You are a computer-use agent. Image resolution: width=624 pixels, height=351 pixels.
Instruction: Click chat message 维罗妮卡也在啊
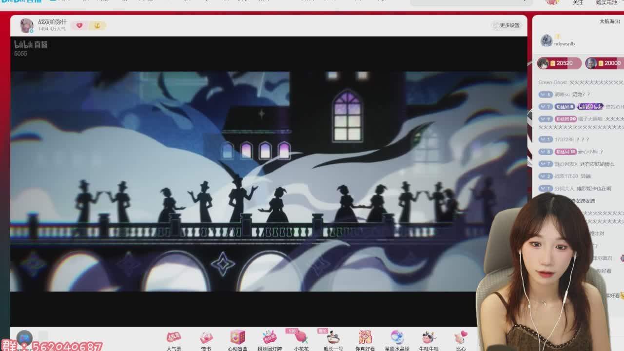[x=594, y=189]
